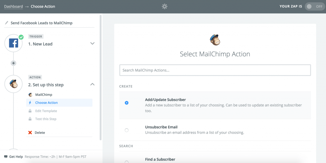This screenshot has width=326, height=163.
Task: Open the Edit Template substep
Action: 46,111
